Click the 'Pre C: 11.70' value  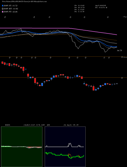[x=80, y=12]
